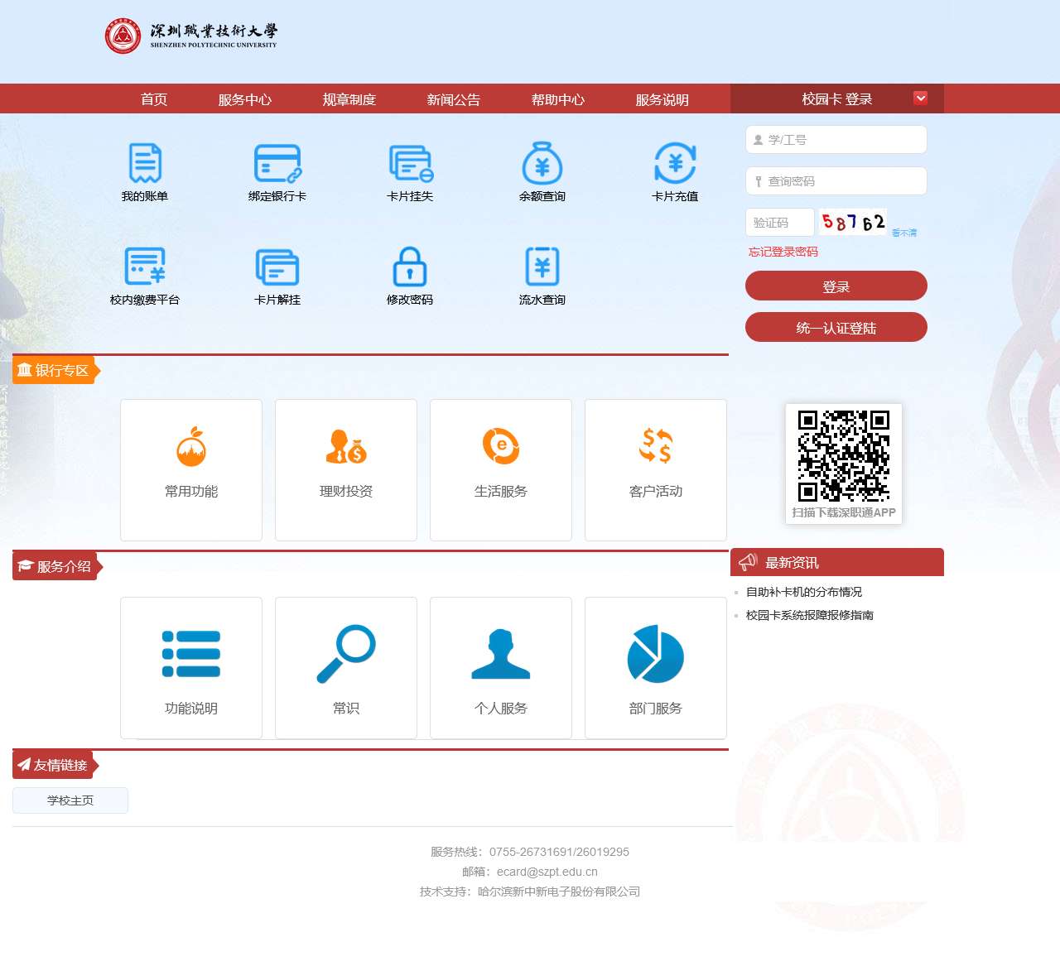Open the 服务中心 menu

click(x=245, y=99)
